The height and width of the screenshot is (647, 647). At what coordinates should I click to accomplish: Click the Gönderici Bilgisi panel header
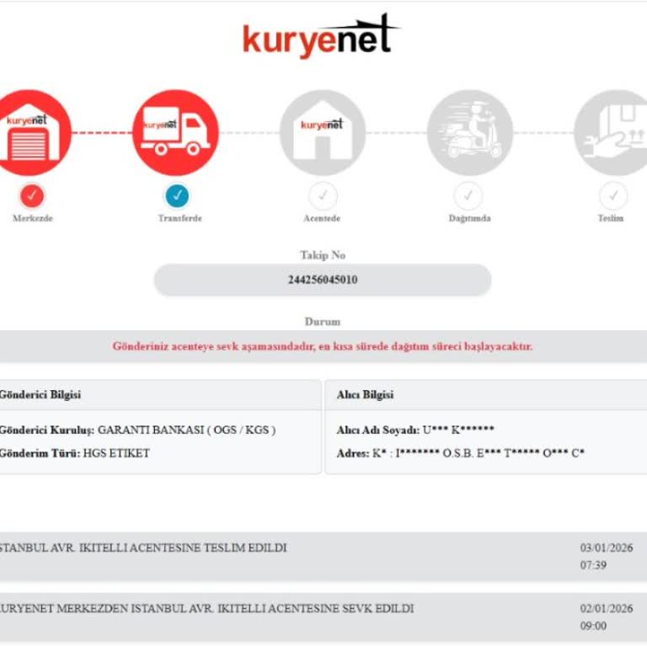click(160, 395)
